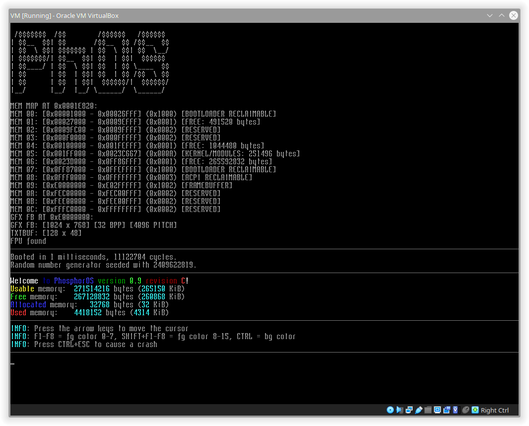Screen dimensions: 529x426
Task: Click the Right Ctrl host key label
Action: click(495, 410)
